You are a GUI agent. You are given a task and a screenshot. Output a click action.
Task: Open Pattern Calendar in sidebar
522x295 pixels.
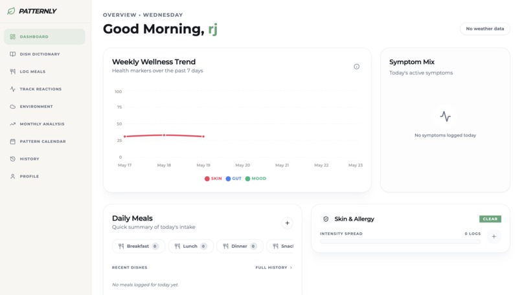coord(45,141)
